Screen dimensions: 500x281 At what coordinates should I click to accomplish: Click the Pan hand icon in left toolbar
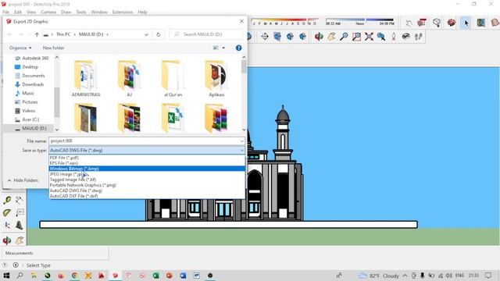pos(19,240)
